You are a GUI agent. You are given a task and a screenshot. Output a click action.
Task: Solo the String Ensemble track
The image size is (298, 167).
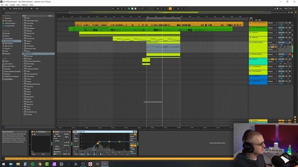[287, 42]
